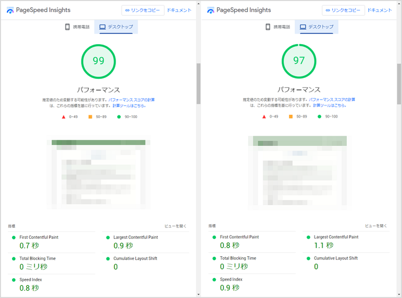Click PageSpeed Insights logo in right panel
Image resolution: width=402 pixels, height=298 pixels.
211,10
